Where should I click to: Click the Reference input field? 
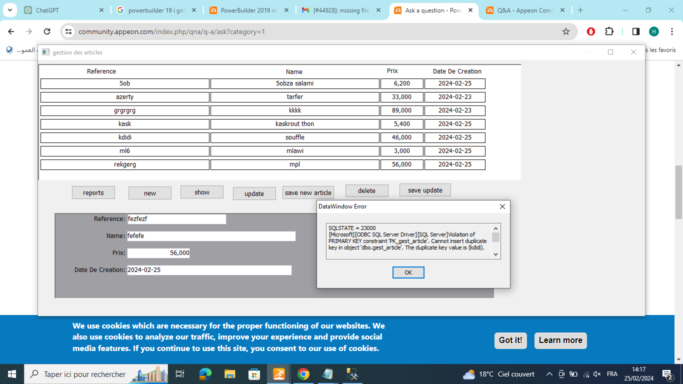(x=176, y=219)
